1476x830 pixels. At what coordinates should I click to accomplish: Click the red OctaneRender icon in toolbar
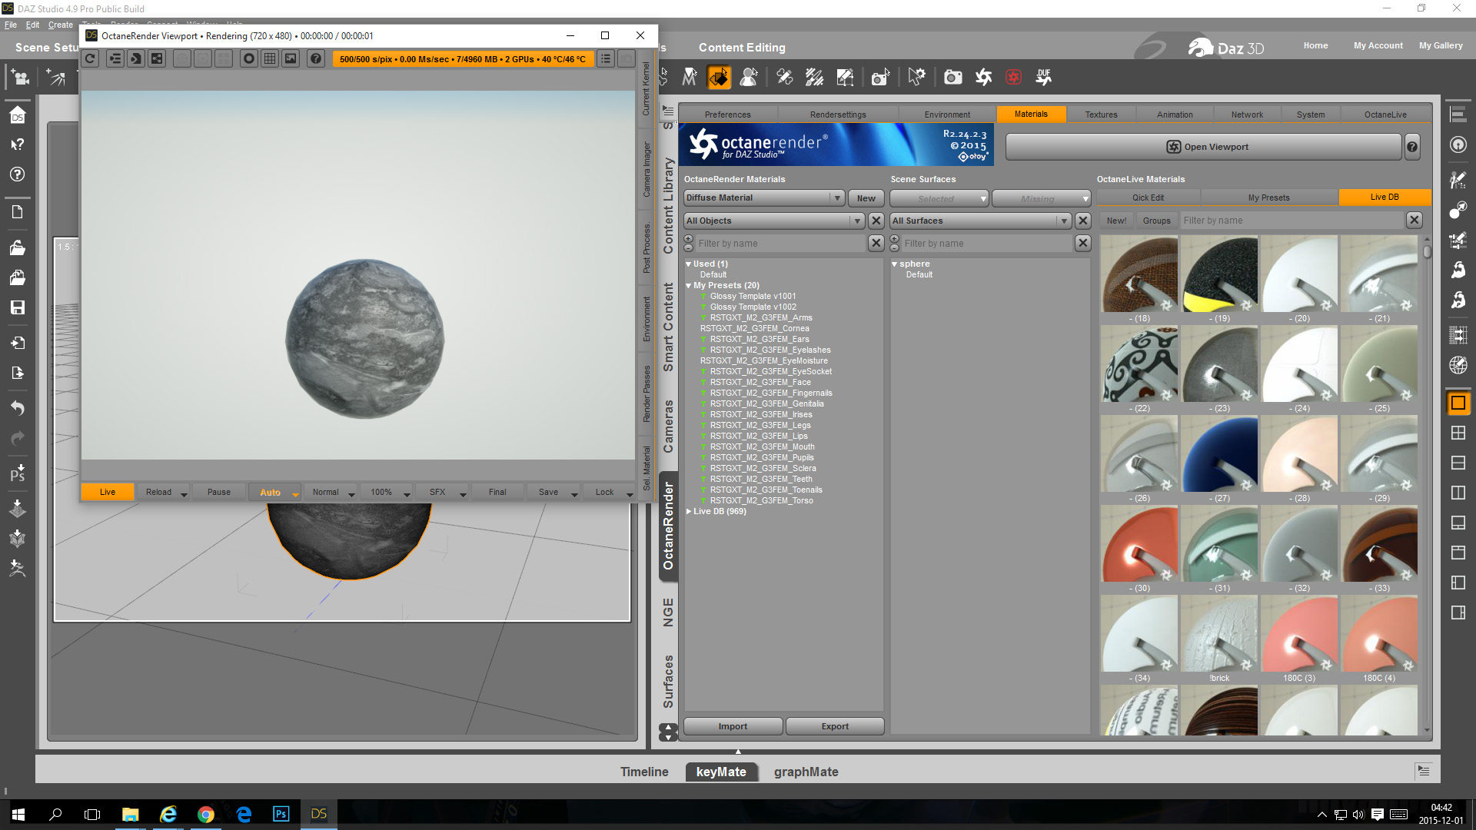(x=1013, y=77)
